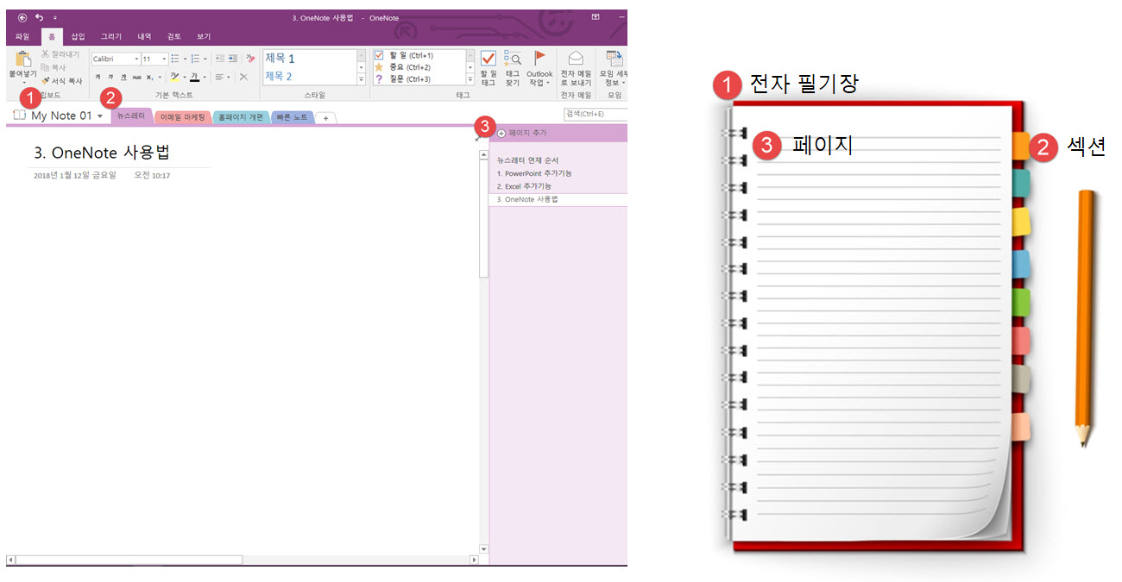
Task: Open 모임 세부 정보 (Meeting Details)
Action: (614, 68)
